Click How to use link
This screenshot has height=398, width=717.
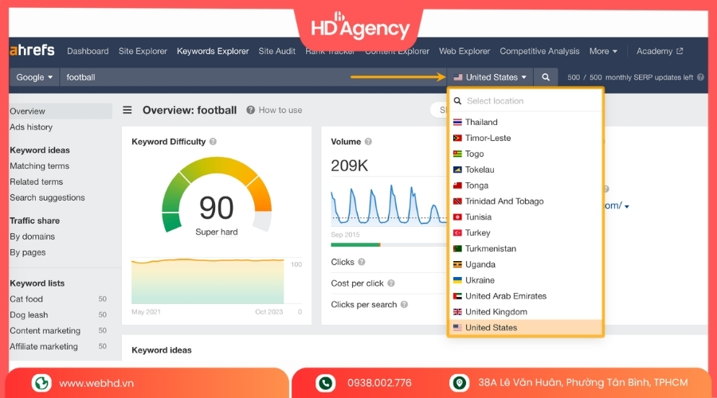coord(280,110)
